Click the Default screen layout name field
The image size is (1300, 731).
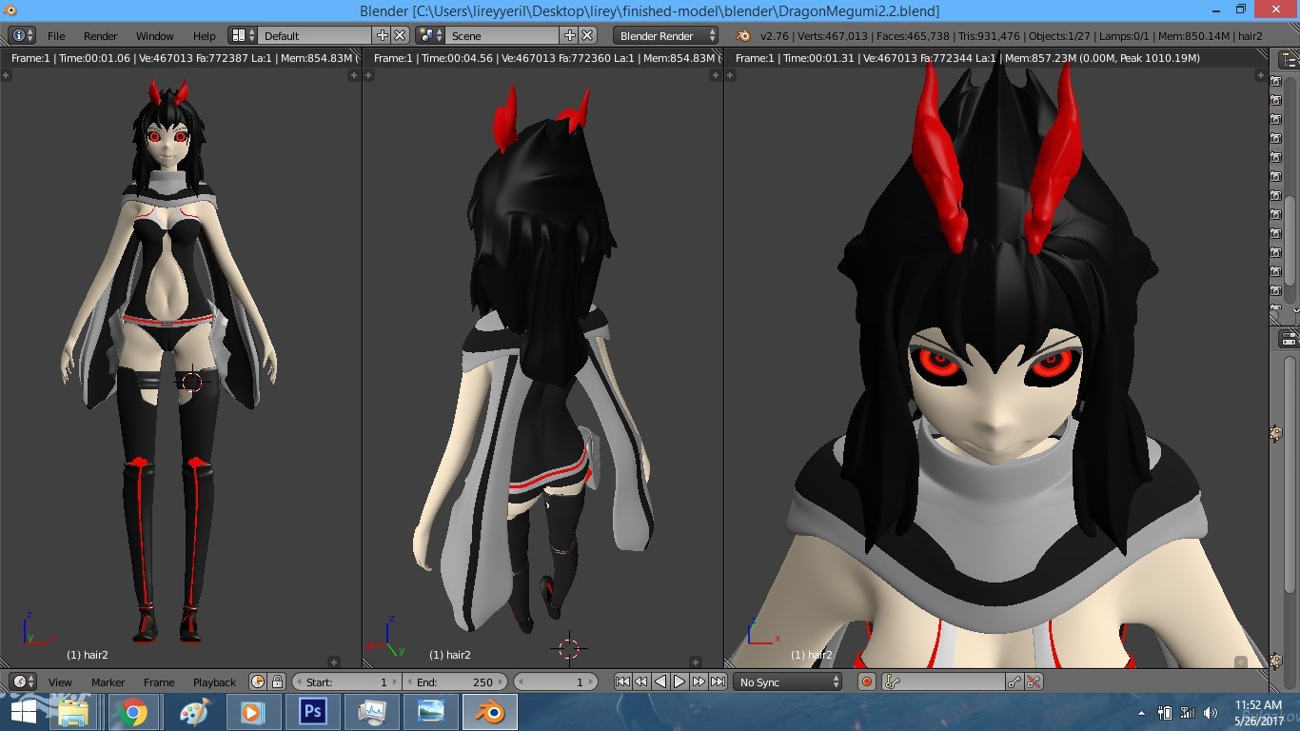[x=316, y=35]
